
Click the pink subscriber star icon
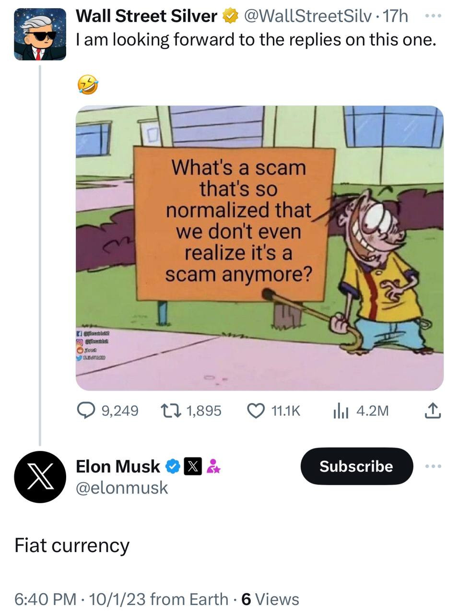[213, 466]
